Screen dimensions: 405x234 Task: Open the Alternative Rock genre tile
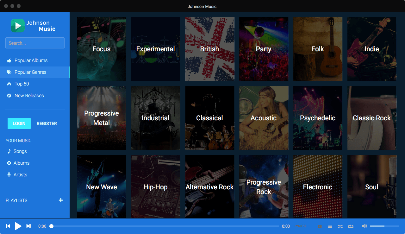(210, 187)
